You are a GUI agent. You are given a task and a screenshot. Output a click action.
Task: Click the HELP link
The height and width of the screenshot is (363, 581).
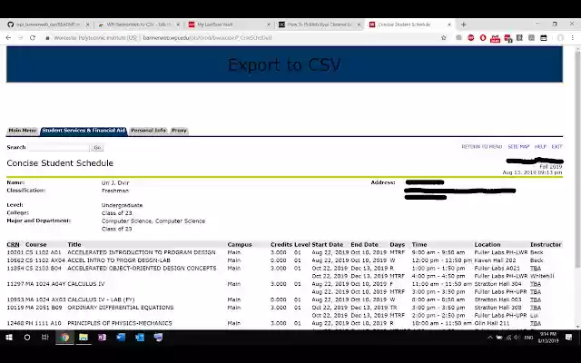click(x=540, y=147)
